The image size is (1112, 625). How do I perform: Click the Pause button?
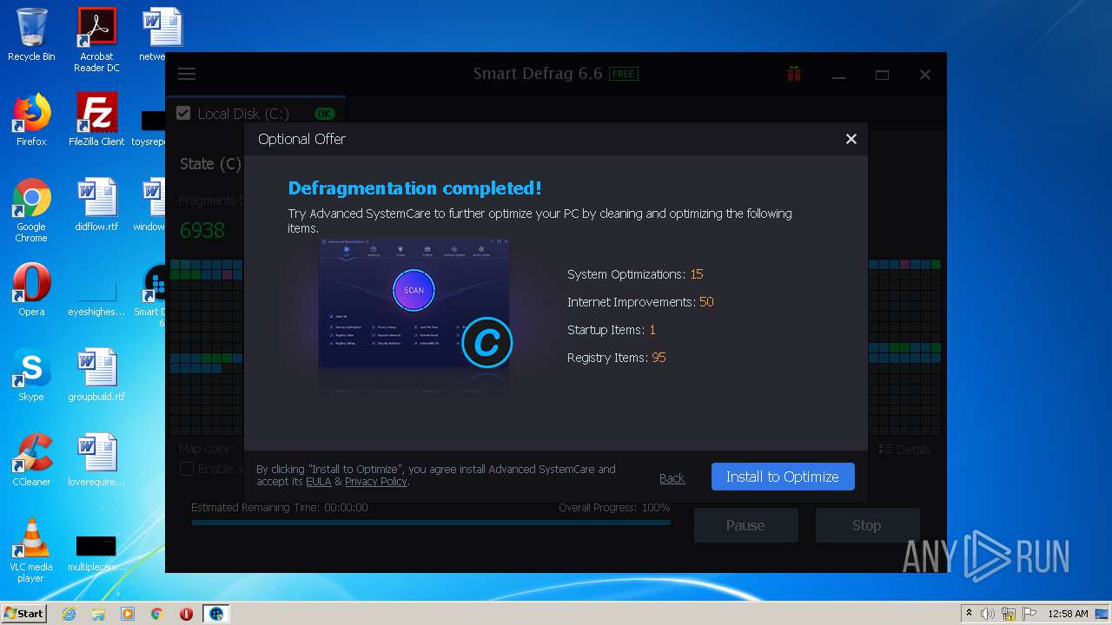tap(745, 525)
